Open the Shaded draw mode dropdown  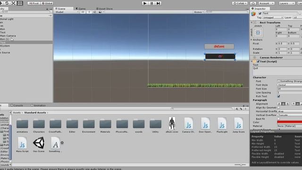pos(67,12)
